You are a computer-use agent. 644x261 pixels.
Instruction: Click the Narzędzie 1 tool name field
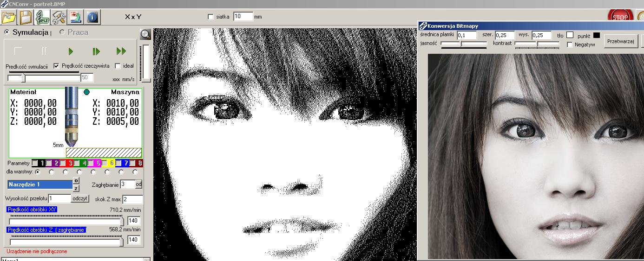click(x=40, y=185)
